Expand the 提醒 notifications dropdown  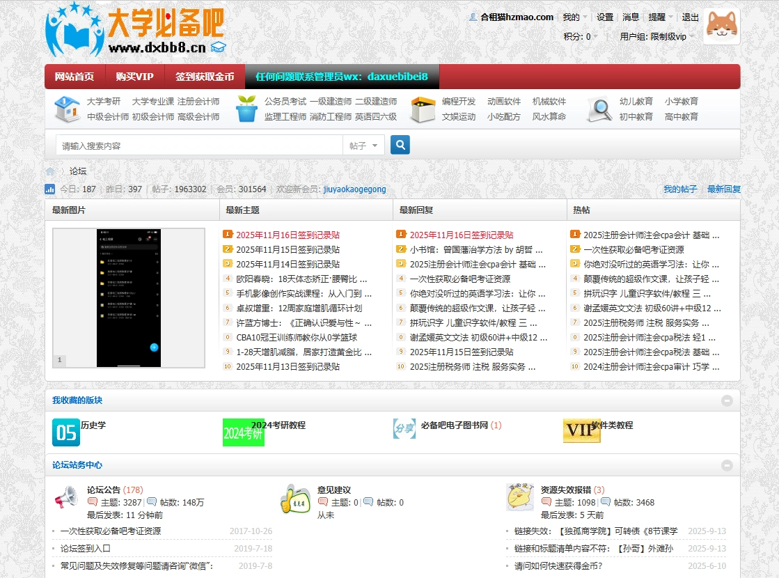[660, 17]
